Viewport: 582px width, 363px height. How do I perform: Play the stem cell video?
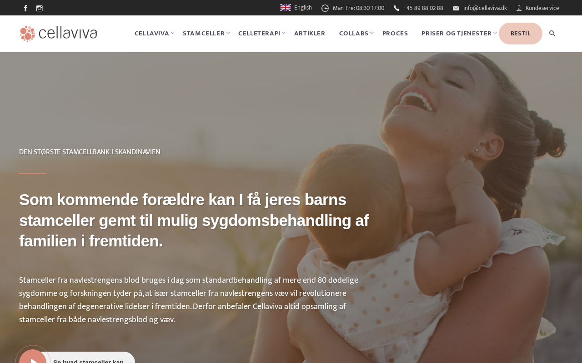point(33,359)
